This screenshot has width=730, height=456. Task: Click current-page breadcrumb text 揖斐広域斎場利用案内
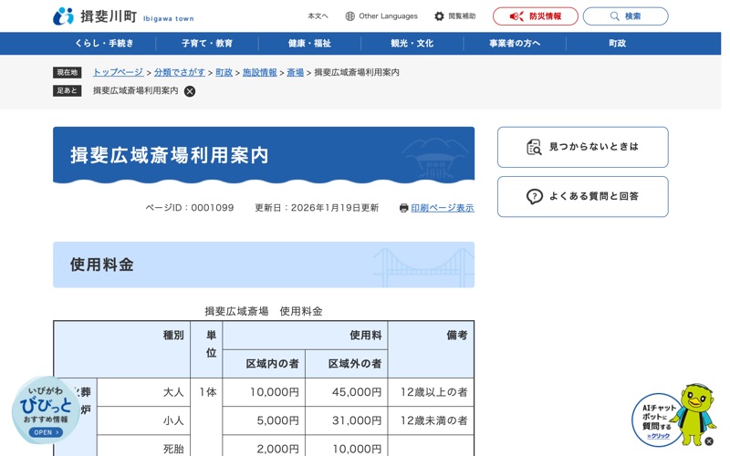[357, 72]
